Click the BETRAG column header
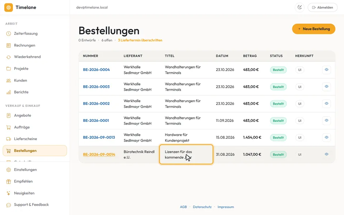Image resolution: width=344 pixels, height=215 pixels. (x=250, y=56)
